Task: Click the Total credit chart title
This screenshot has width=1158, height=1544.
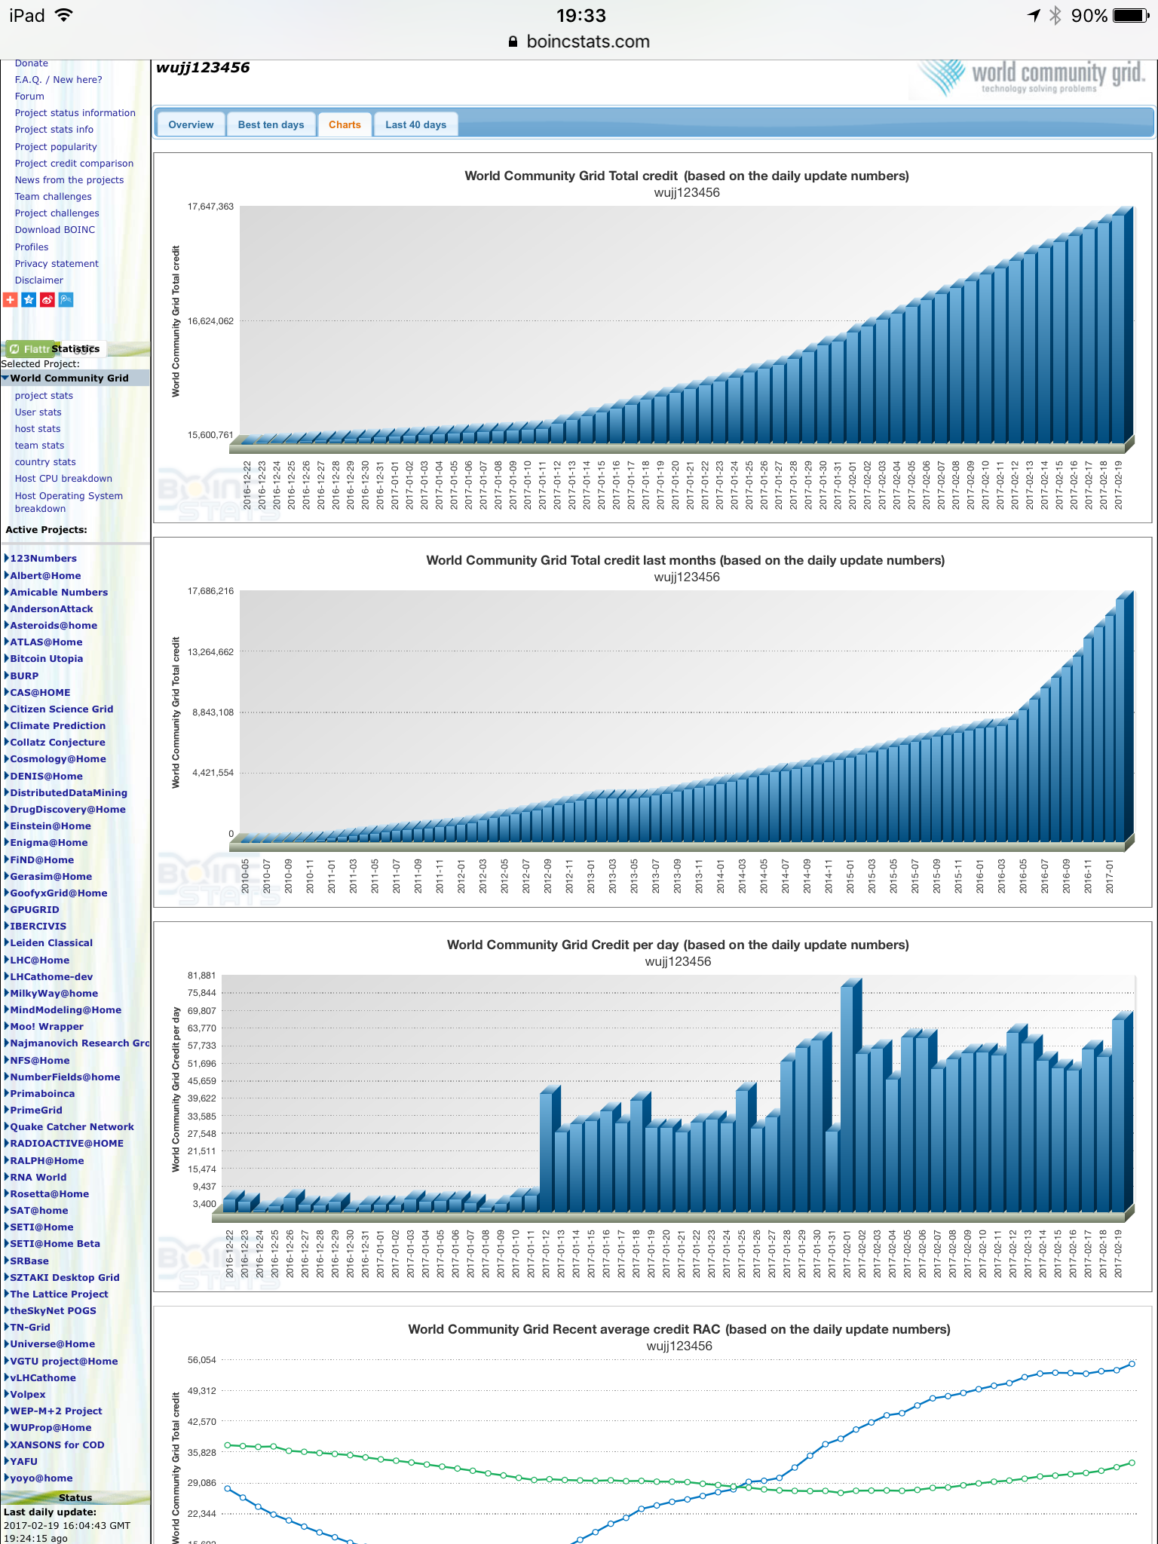Action: click(x=686, y=176)
